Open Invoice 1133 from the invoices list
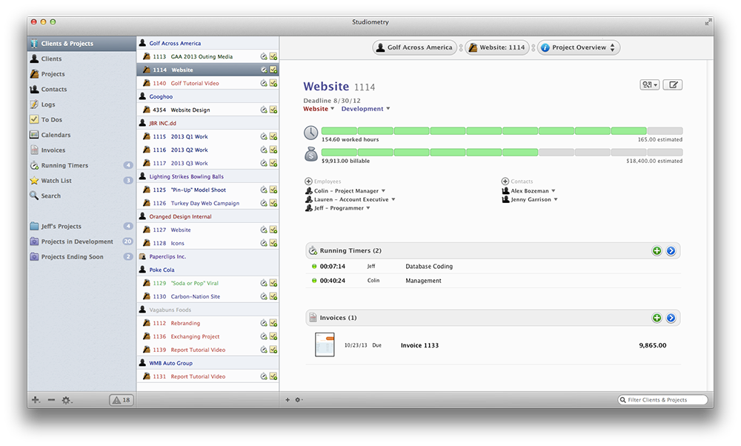 click(419, 344)
